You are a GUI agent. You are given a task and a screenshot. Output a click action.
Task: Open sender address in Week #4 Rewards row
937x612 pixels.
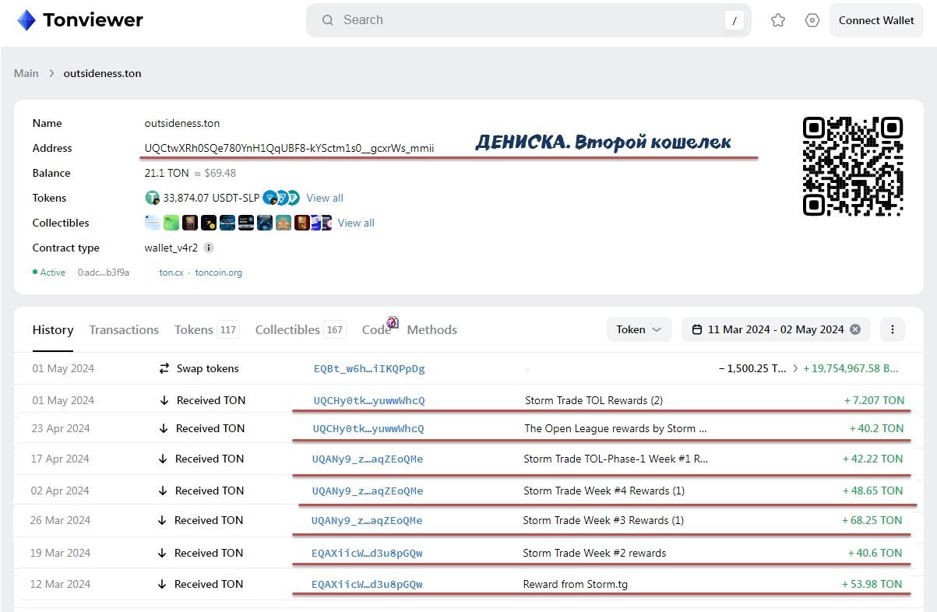click(x=368, y=491)
